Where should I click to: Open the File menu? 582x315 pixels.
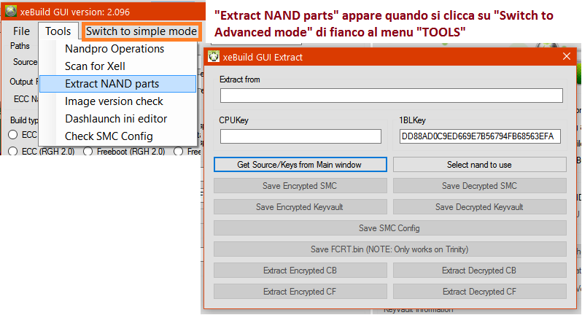coord(21,31)
